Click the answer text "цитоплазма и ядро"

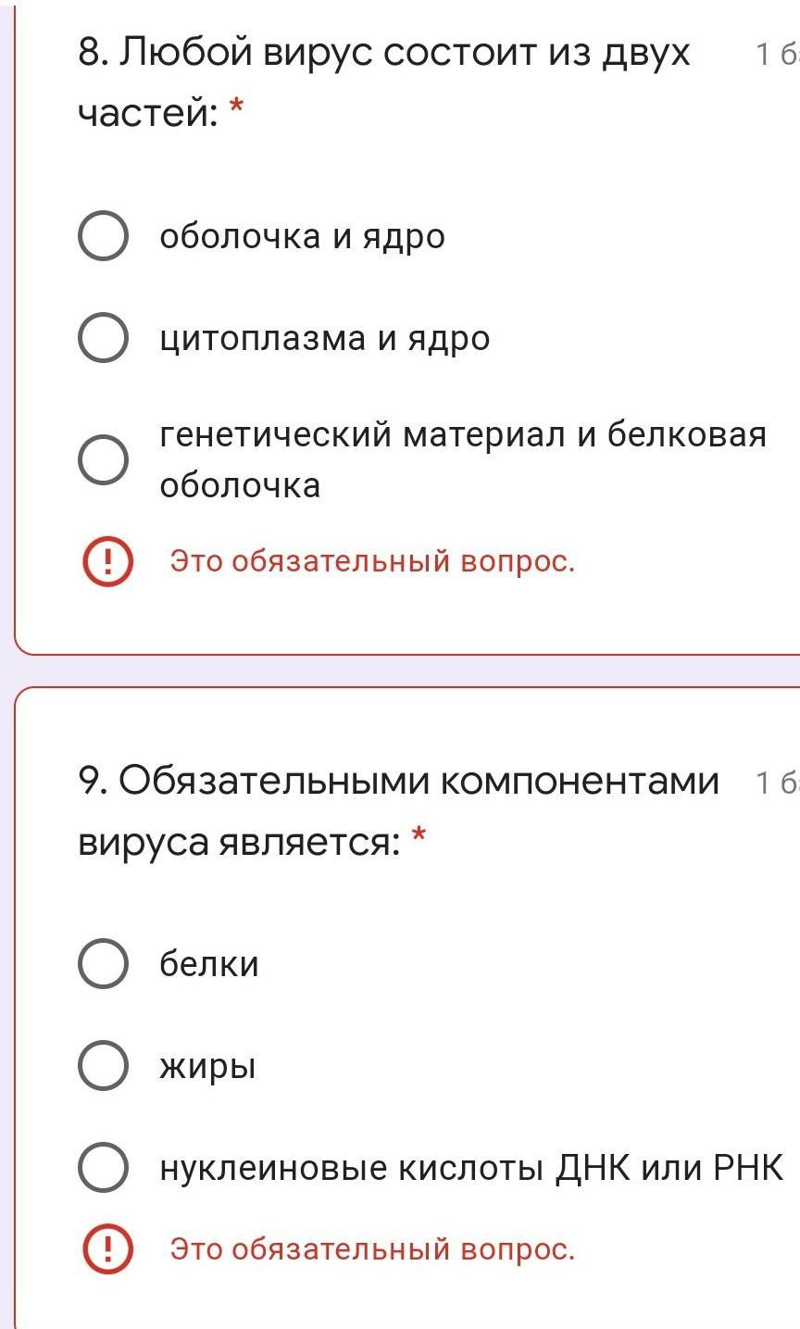point(324,338)
